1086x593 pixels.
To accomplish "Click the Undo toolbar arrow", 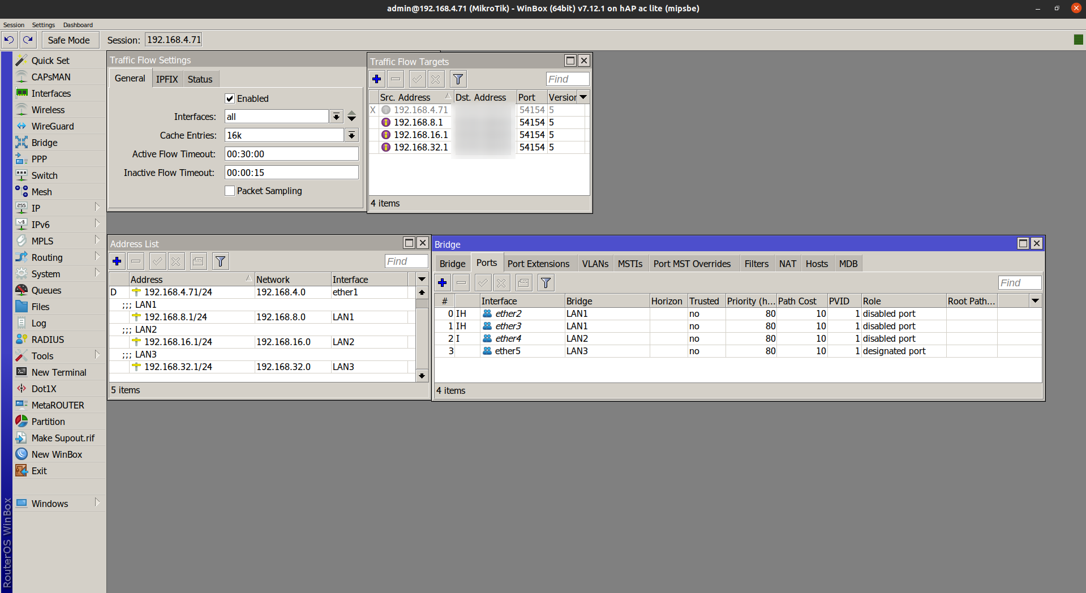I will (x=9, y=40).
